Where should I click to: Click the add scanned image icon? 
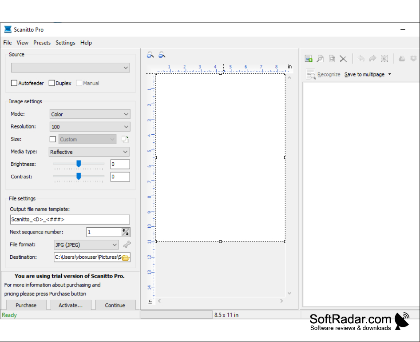click(309, 58)
